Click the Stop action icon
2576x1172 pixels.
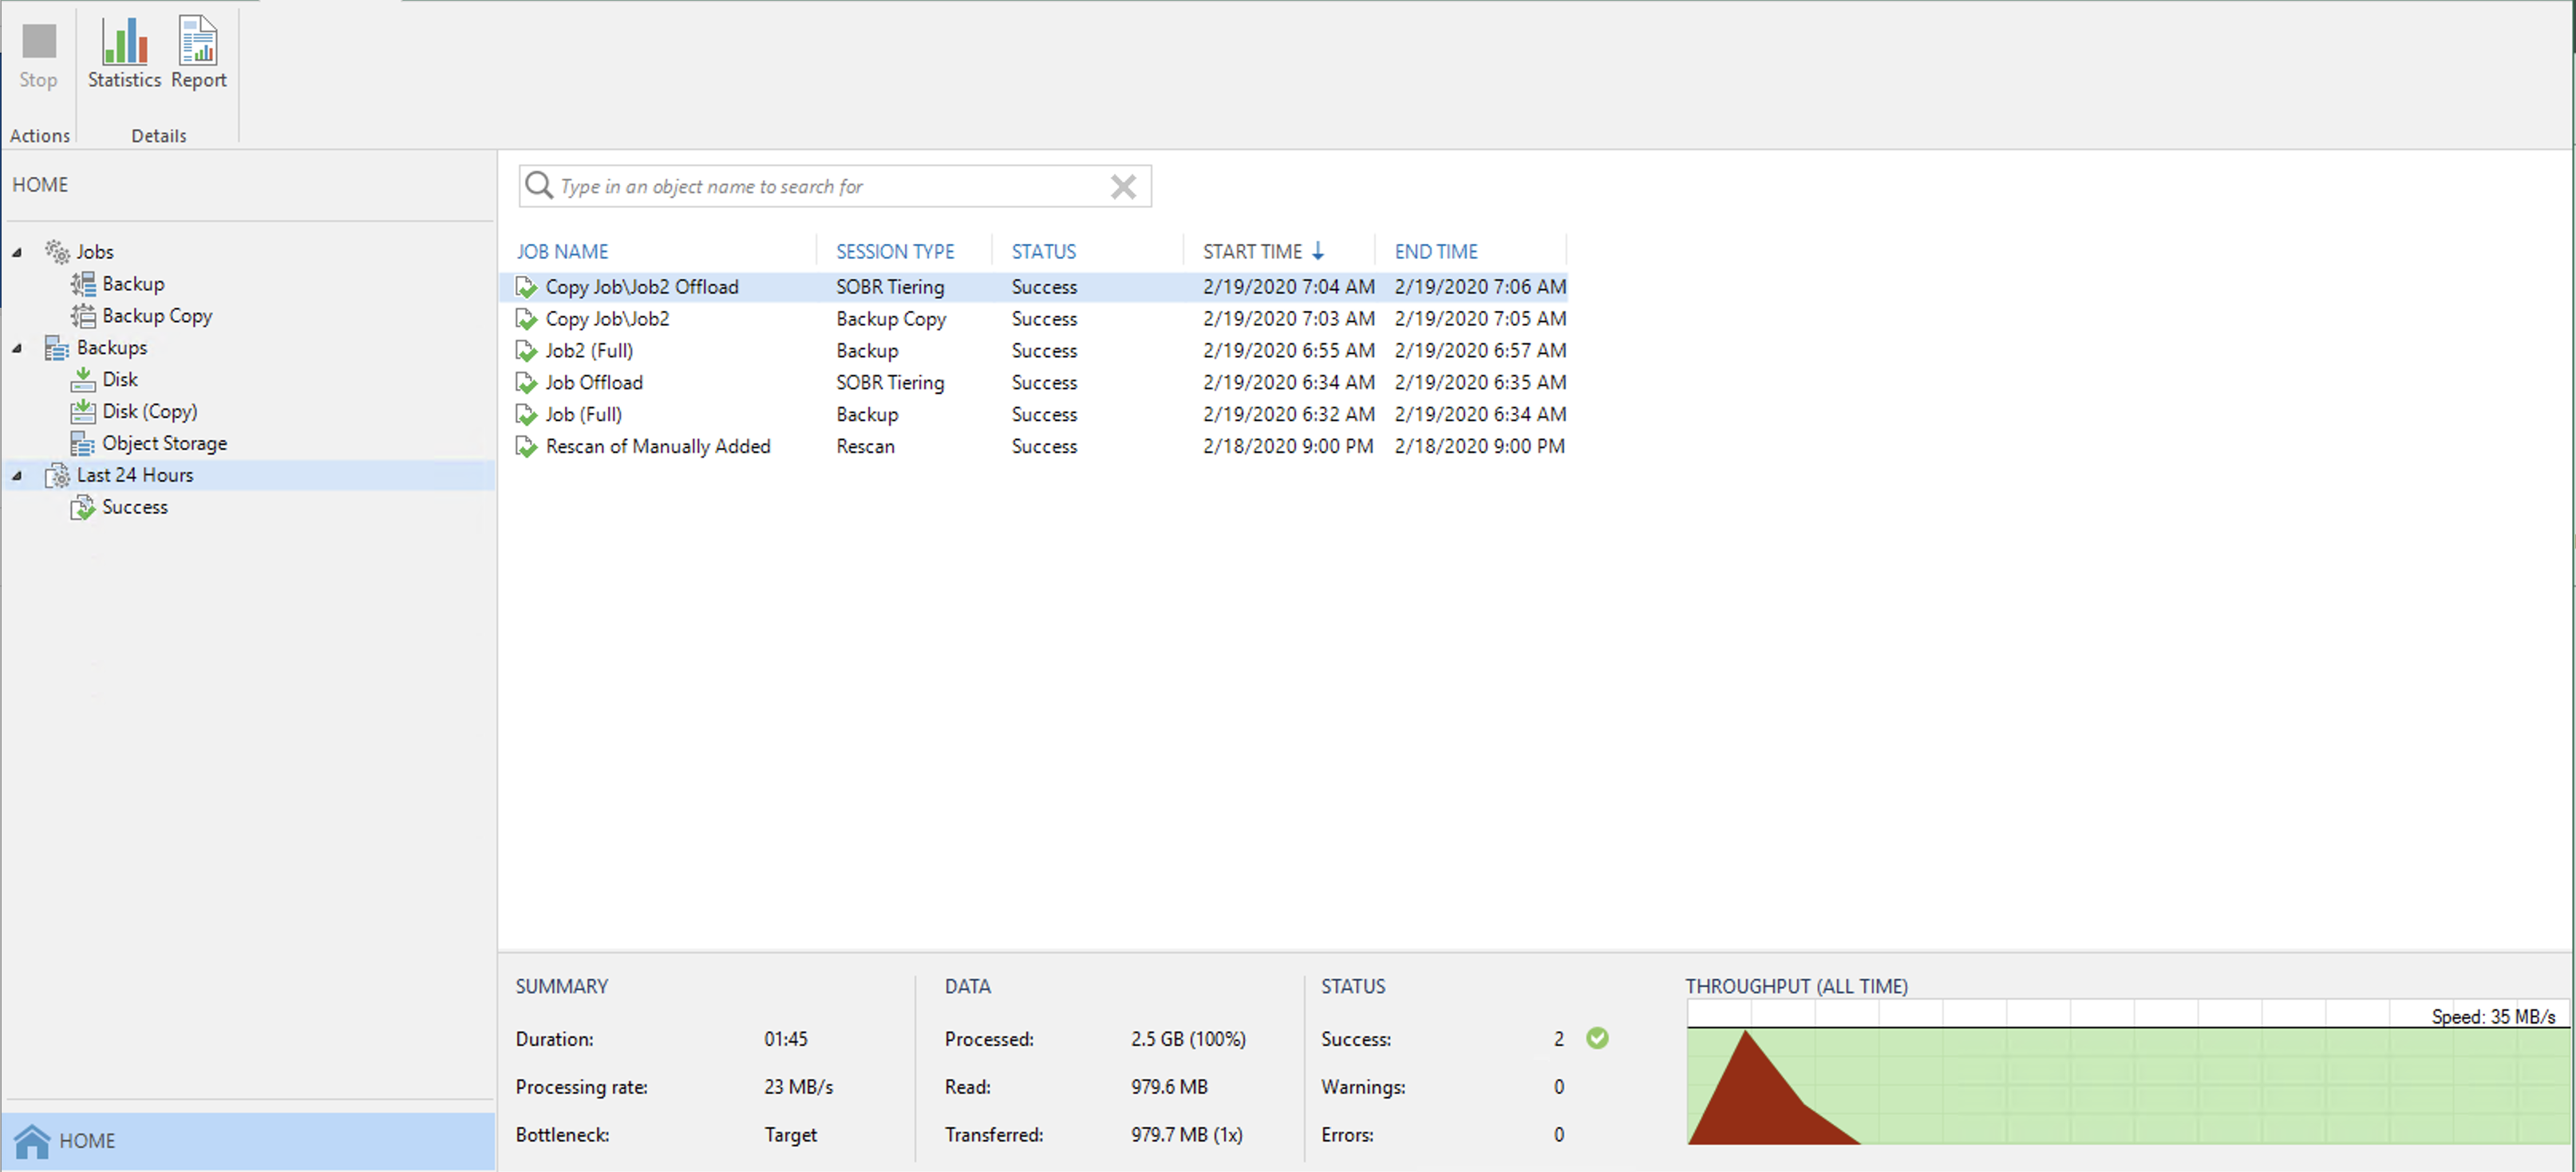pos(39,41)
